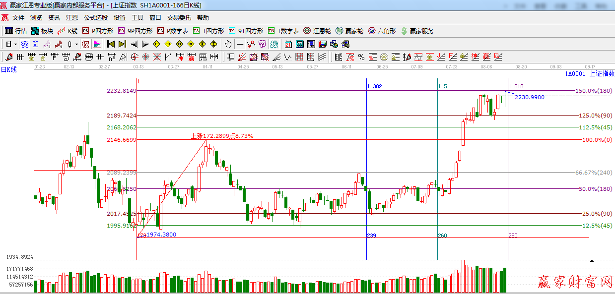Click the calculator icon in toolbar
The width and height of the screenshot is (615, 294).
tap(299, 44)
